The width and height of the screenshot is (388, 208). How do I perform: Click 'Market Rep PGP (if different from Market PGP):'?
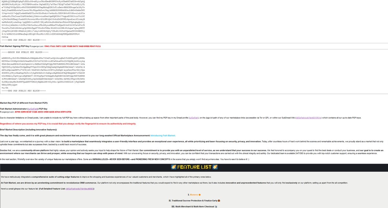coord(24,103)
